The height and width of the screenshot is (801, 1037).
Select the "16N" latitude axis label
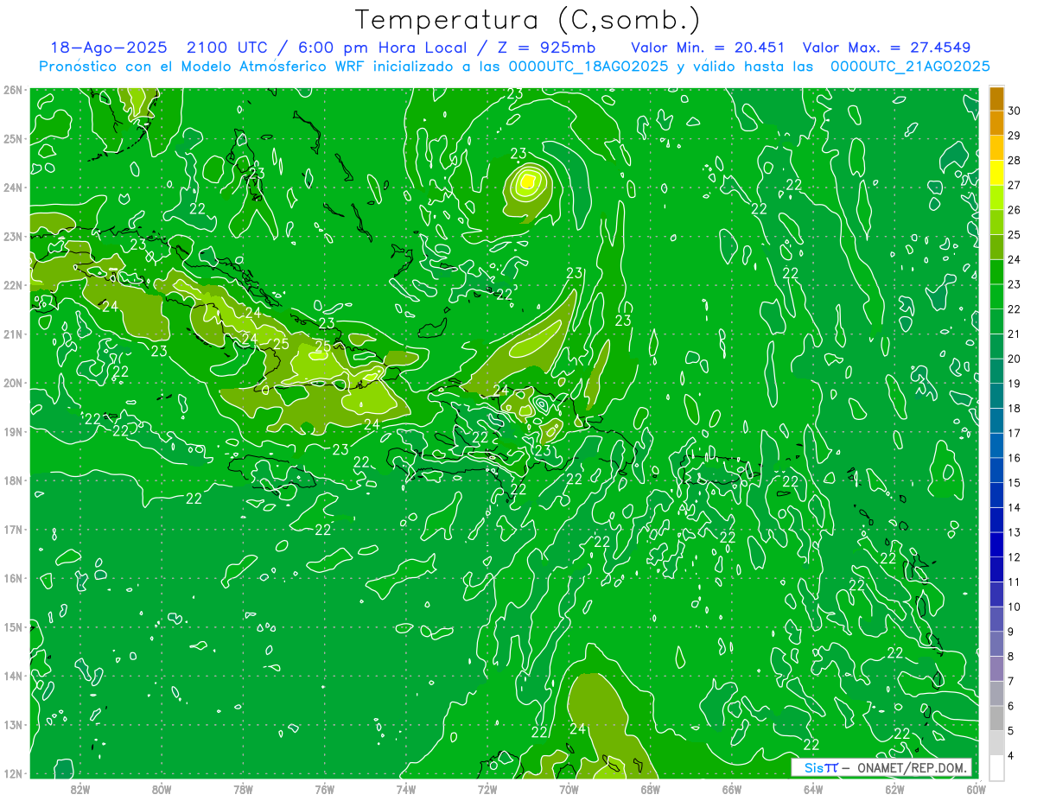coord(14,578)
